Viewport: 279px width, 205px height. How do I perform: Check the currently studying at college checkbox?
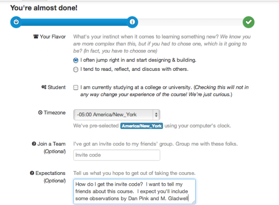click(x=76, y=88)
